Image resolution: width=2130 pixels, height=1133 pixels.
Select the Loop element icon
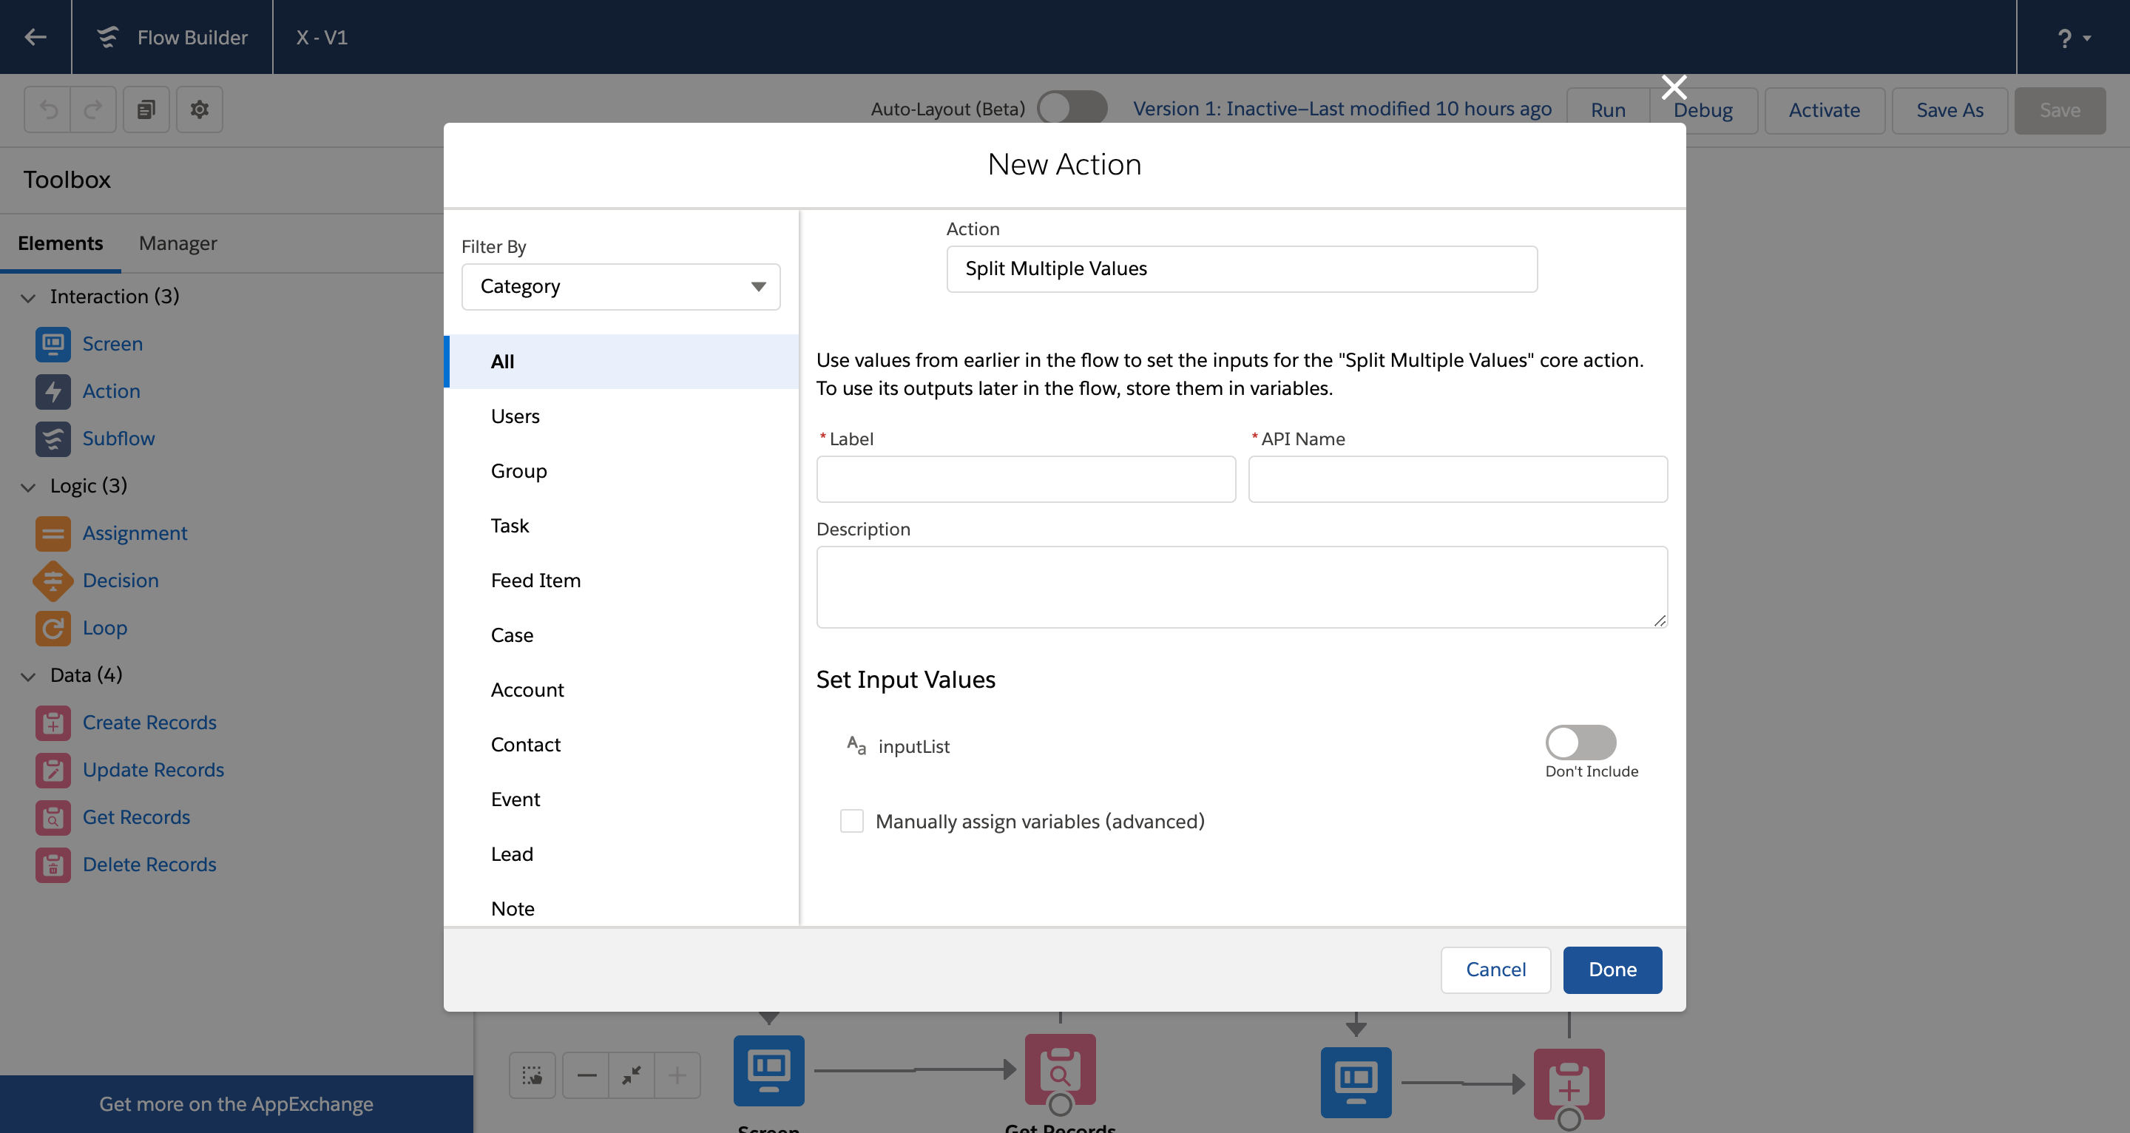click(53, 628)
